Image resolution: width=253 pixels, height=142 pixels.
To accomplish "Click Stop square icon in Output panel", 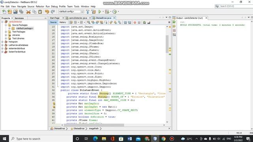I will point(174,30).
